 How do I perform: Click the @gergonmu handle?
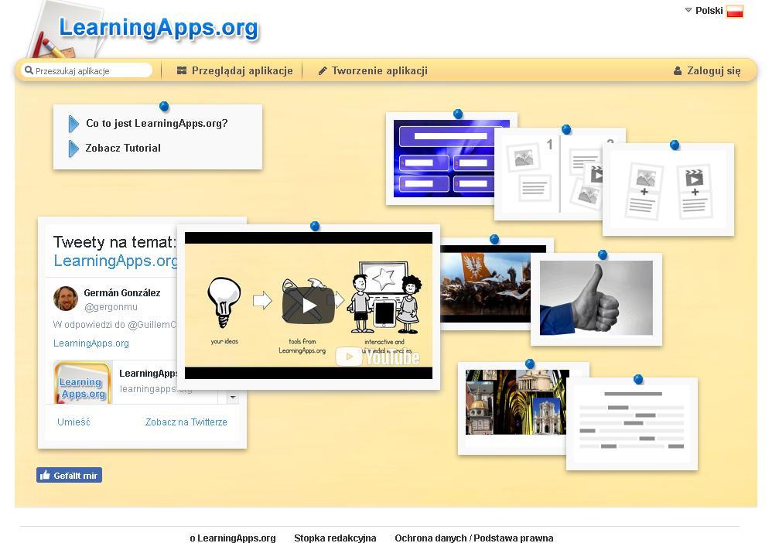pos(111,307)
